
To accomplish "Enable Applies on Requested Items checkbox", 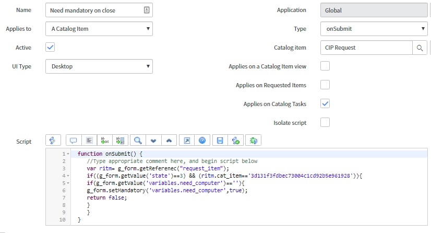I will (x=325, y=85).
